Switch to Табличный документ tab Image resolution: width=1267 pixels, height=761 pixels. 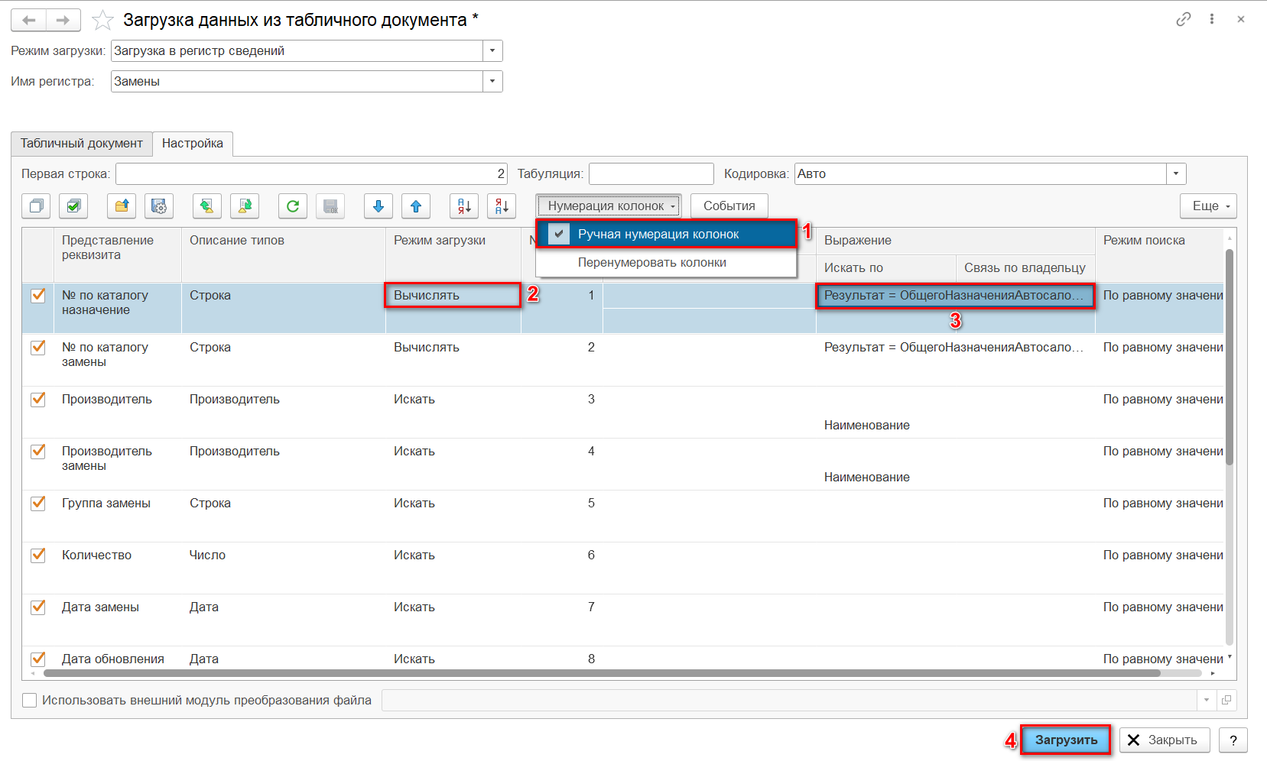(x=82, y=144)
